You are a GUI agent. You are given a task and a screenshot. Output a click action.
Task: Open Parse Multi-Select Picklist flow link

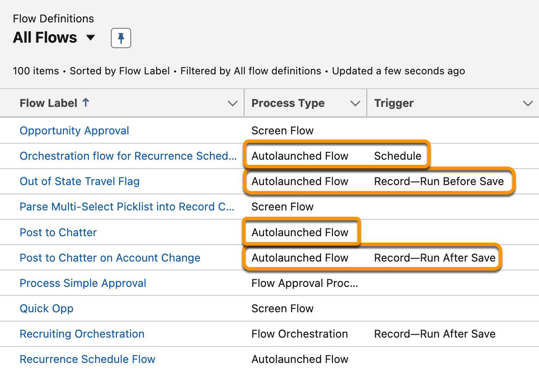(127, 207)
